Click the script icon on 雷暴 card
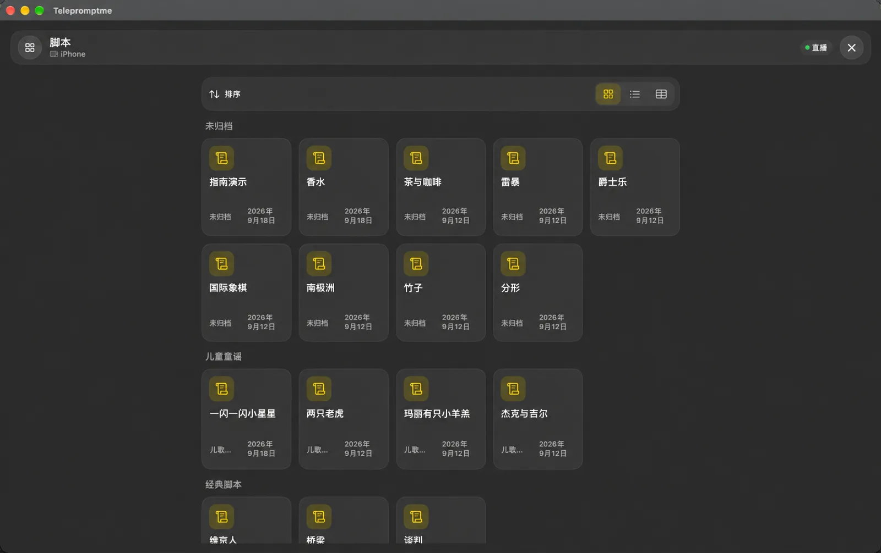Image resolution: width=881 pixels, height=553 pixels. pos(513,158)
